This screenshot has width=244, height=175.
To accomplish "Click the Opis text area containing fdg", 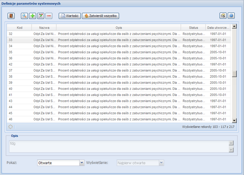I will tap(119, 146).
